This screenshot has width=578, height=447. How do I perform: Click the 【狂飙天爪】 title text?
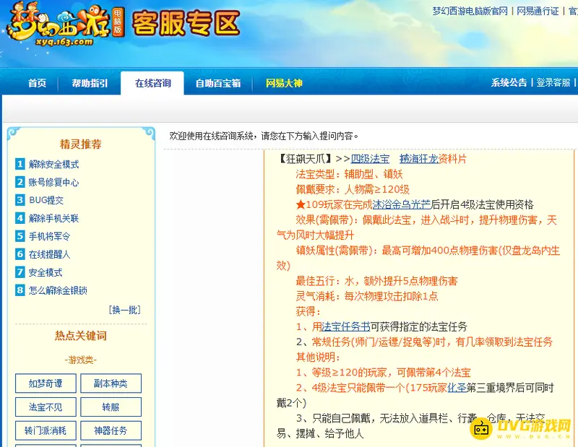click(x=305, y=159)
